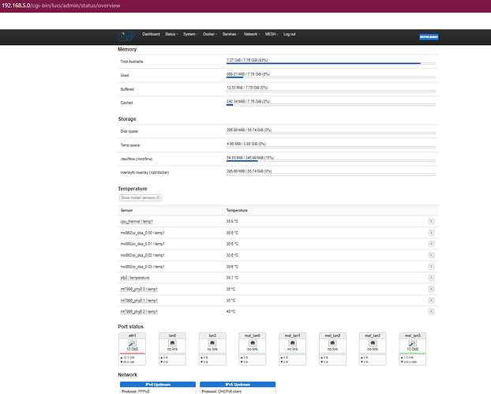Hide the mt7996_phy0.2 temp1 sensor
The width and height of the screenshot is (491, 394).
click(431, 312)
